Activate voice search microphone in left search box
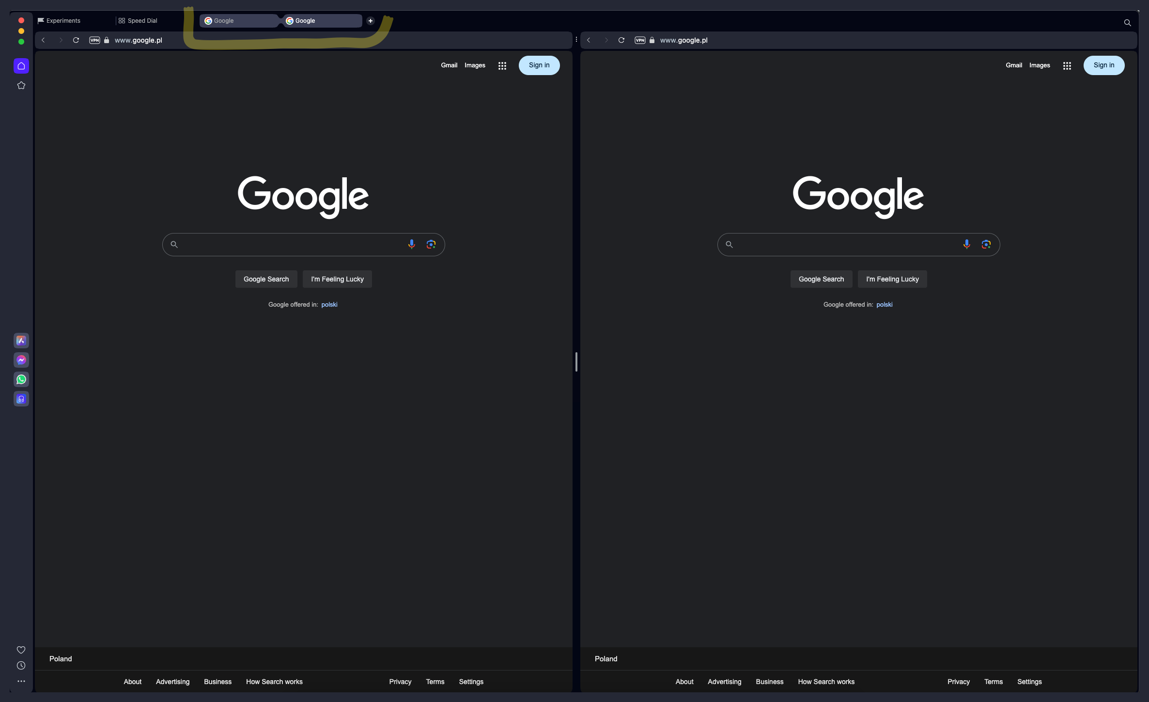Screen dimensions: 1149x702 point(411,244)
